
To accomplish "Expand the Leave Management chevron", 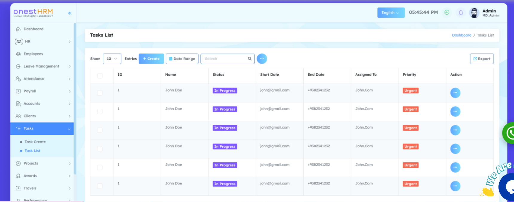I will point(69,66).
